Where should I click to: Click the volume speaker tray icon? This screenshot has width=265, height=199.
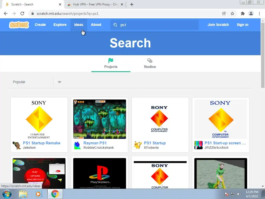(239, 194)
